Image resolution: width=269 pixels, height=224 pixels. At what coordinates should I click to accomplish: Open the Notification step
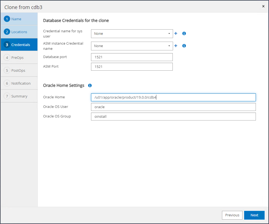click(19, 83)
